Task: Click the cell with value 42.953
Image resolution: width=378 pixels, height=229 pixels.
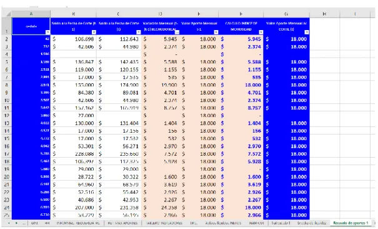Action: click(119, 200)
